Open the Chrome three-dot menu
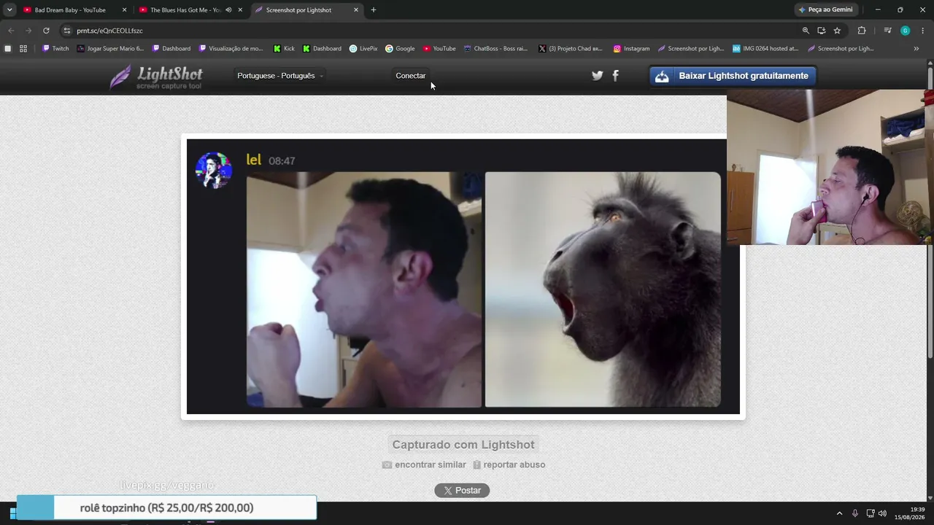The width and height of the screenshot is (934, 525). 923,31
